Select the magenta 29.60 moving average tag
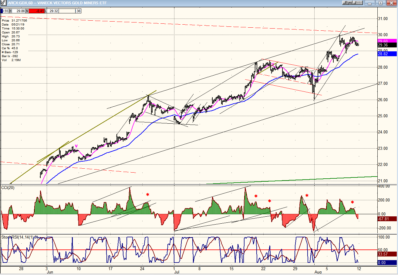 (386, 41)
